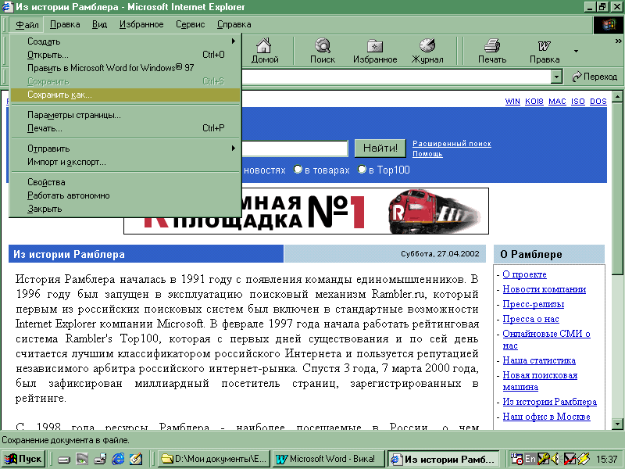Expand the Создать submenu
The image size is (625, 469).
coord(126,41)
